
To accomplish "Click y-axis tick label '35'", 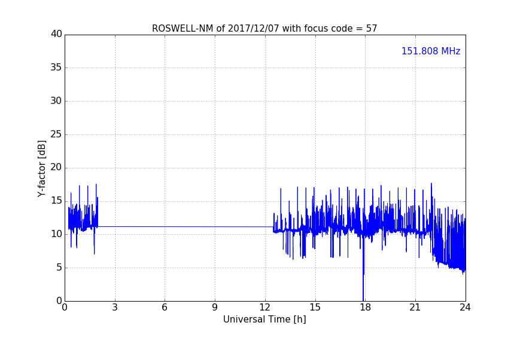I will [x=56, y=67].
